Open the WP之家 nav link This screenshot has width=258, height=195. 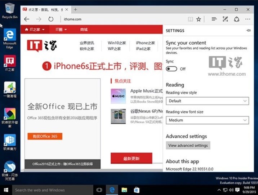click(x=114, y=49)
